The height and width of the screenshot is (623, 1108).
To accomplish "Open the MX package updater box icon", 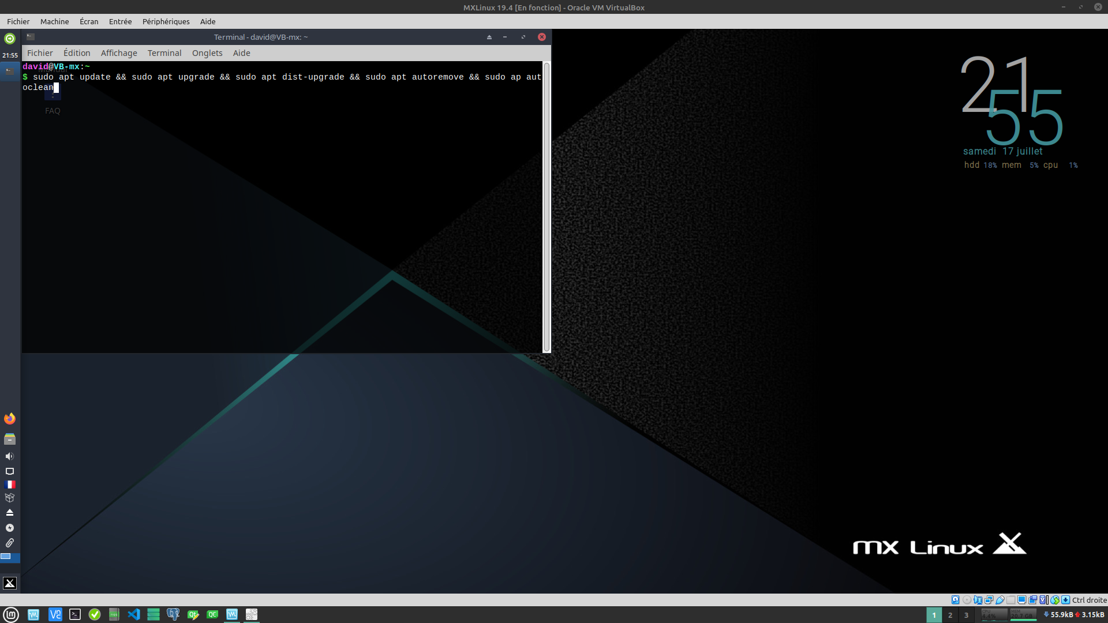I will [x=10, y=498].
